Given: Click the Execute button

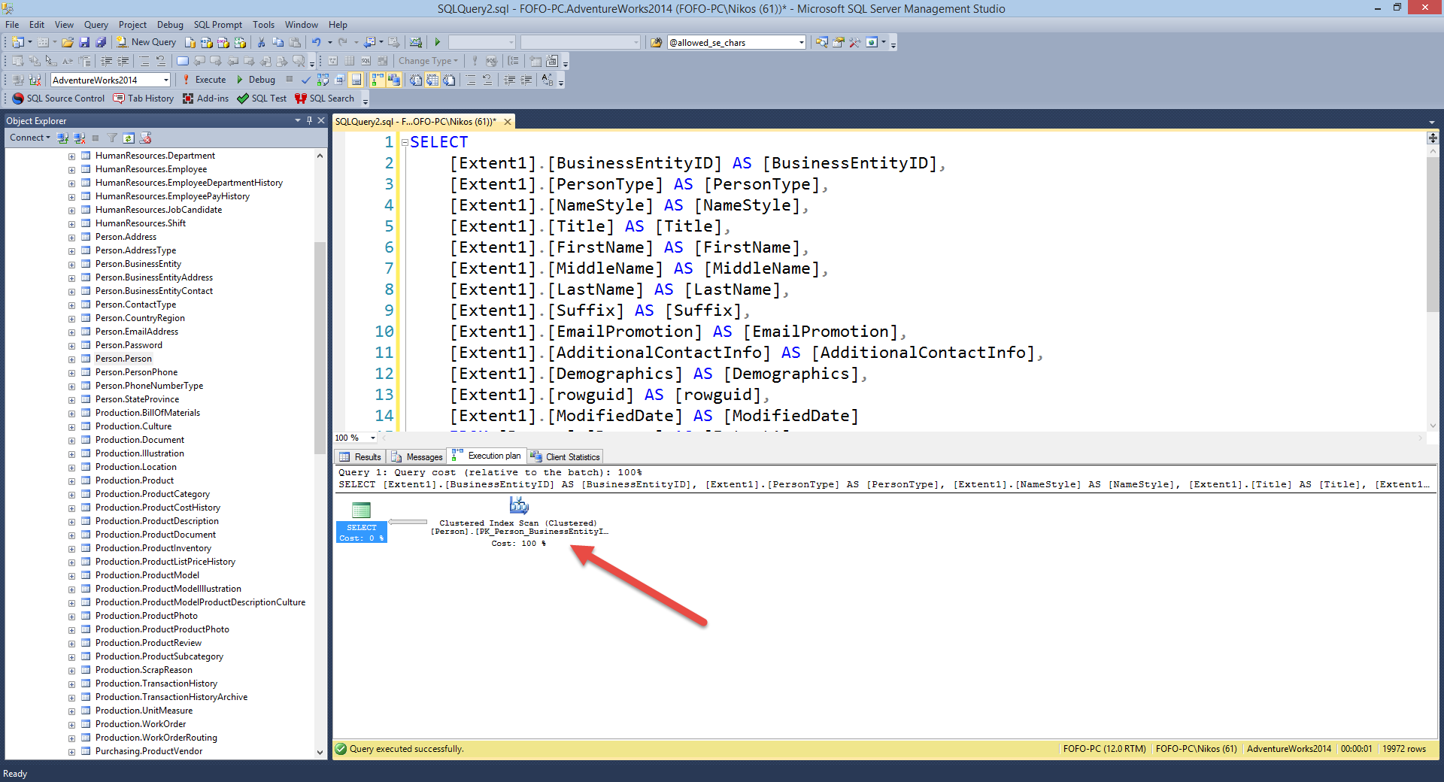Looking at the screenshot, I should coord(204,80).
